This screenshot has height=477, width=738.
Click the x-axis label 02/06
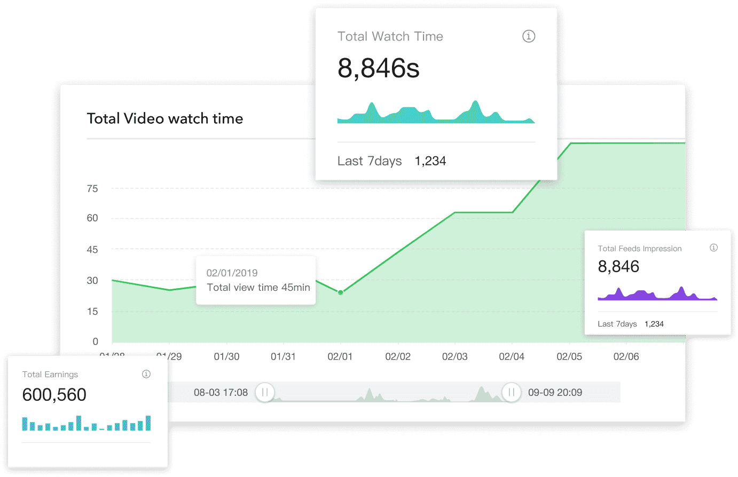pos(626,356)
